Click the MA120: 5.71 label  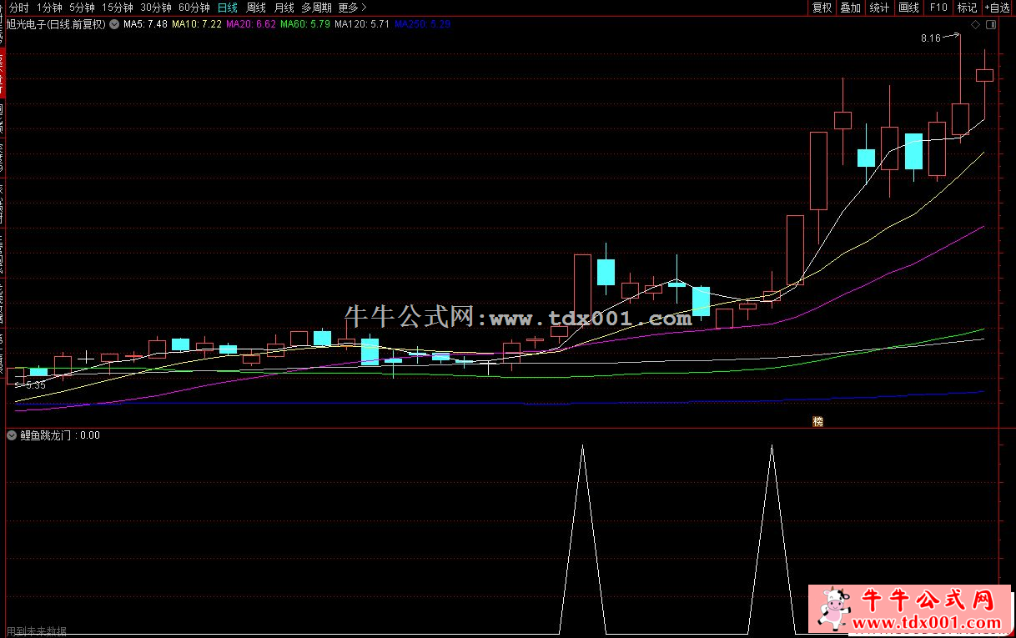tap(362, 24)
